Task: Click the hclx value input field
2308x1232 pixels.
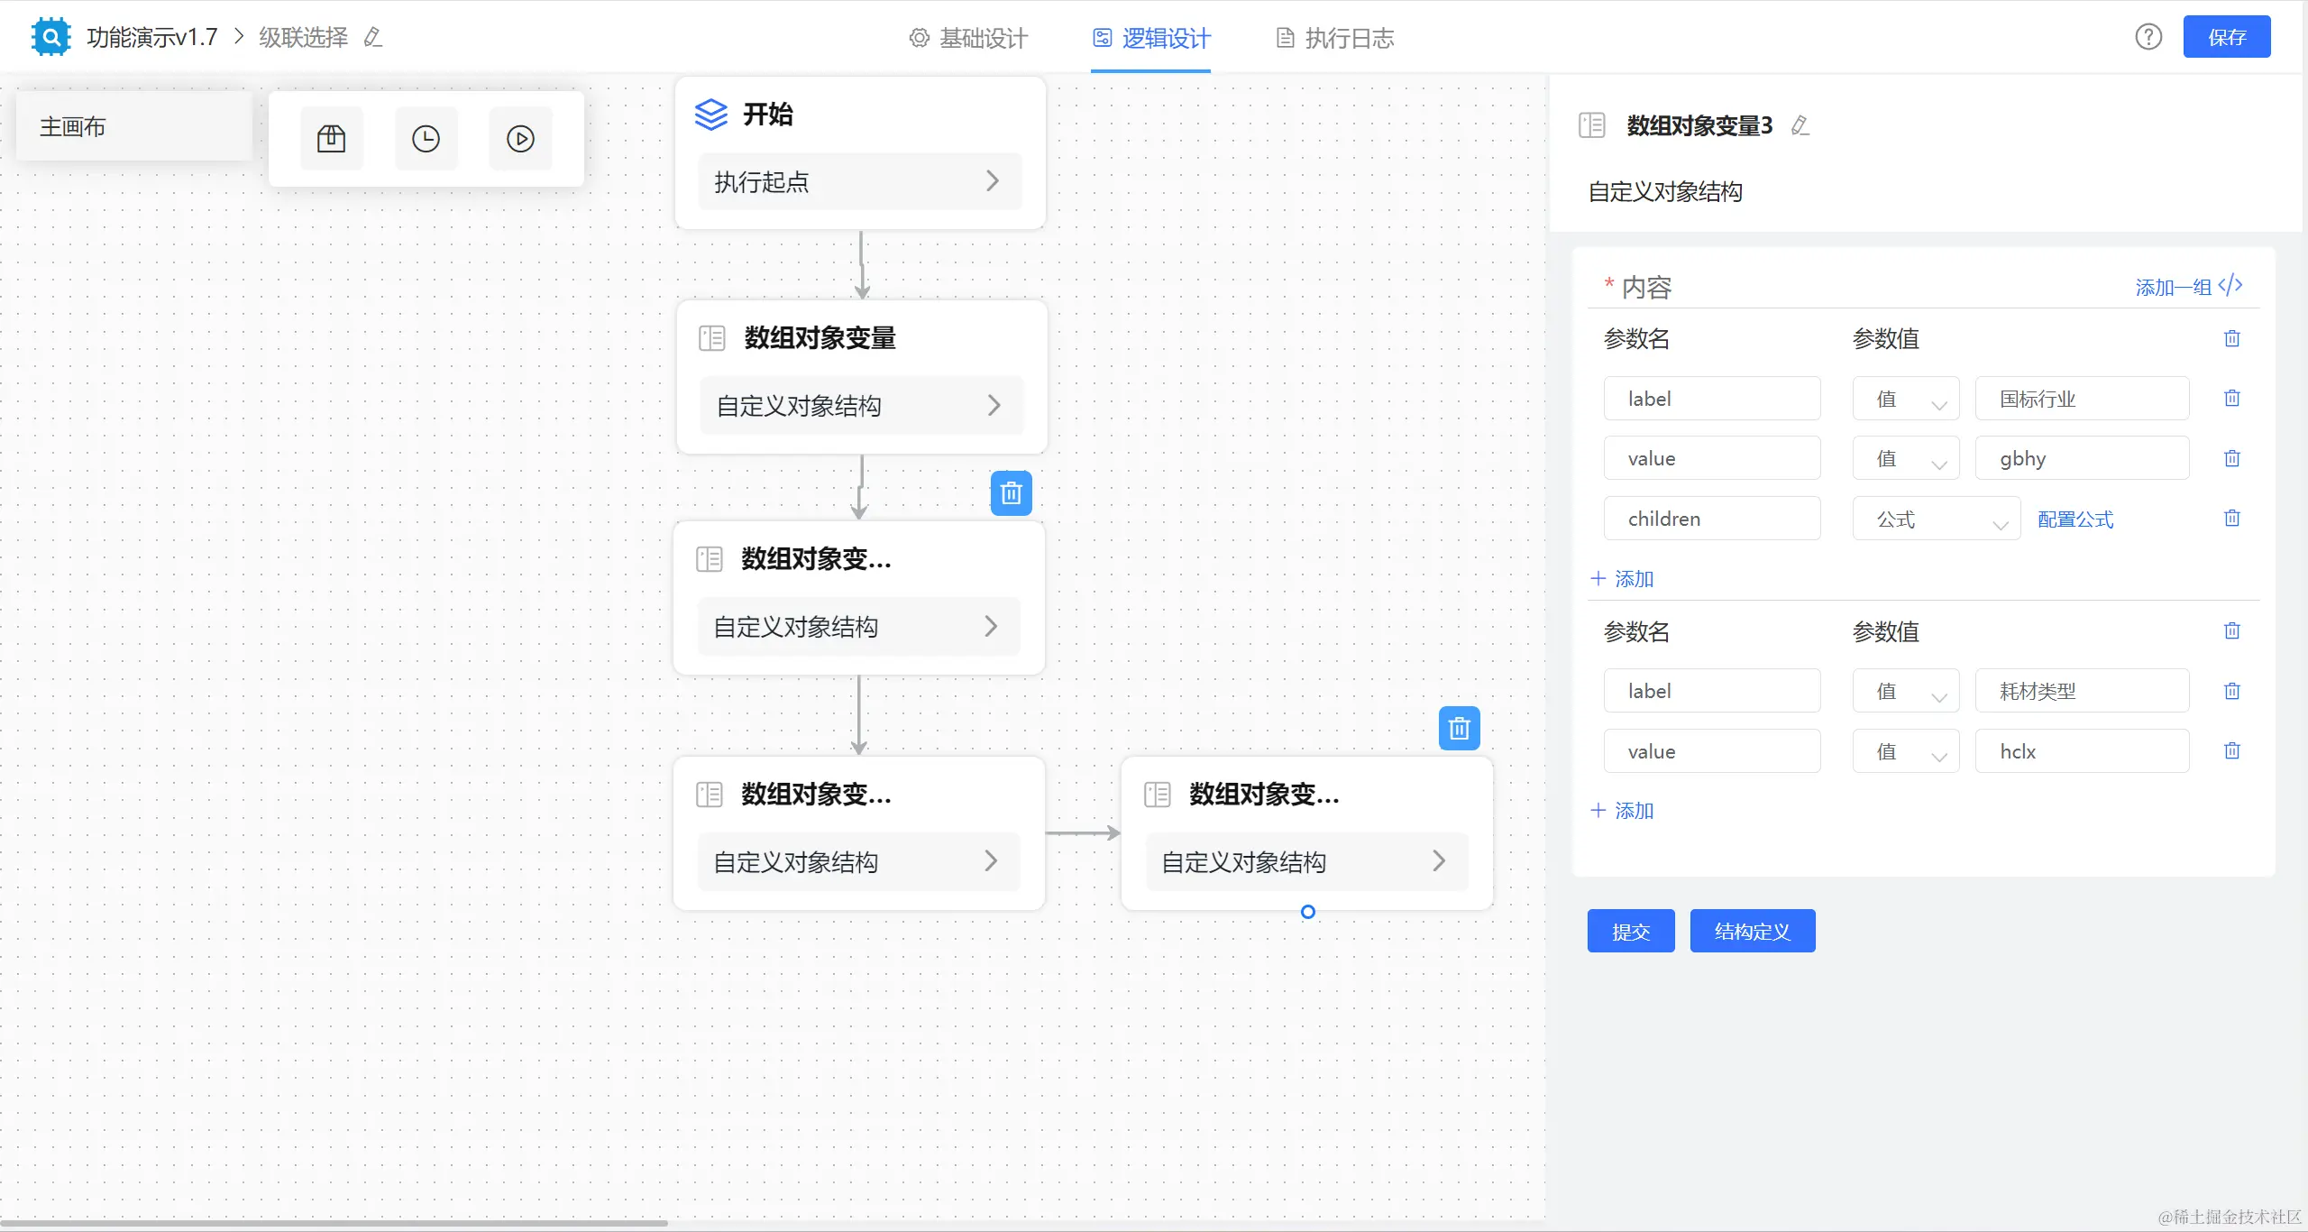Action: click(2081, 752)
